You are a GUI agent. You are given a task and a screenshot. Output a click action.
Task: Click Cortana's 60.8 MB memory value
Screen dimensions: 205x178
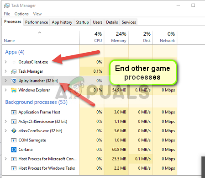click(x=119, y=150)
